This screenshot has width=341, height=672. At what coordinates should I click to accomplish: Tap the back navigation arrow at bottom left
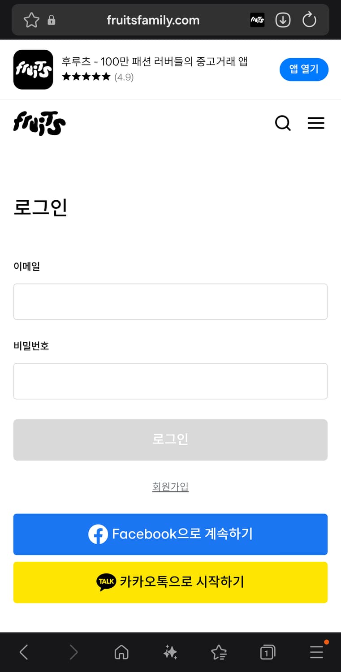coord(23,652)
